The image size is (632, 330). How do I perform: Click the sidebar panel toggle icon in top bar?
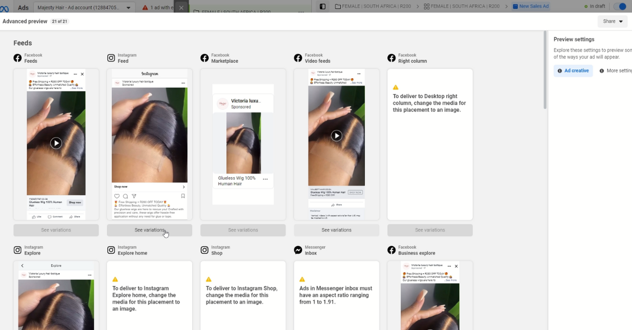[x=323, y=6]
